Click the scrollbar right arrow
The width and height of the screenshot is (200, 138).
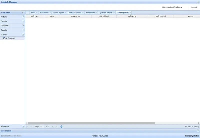198,123
